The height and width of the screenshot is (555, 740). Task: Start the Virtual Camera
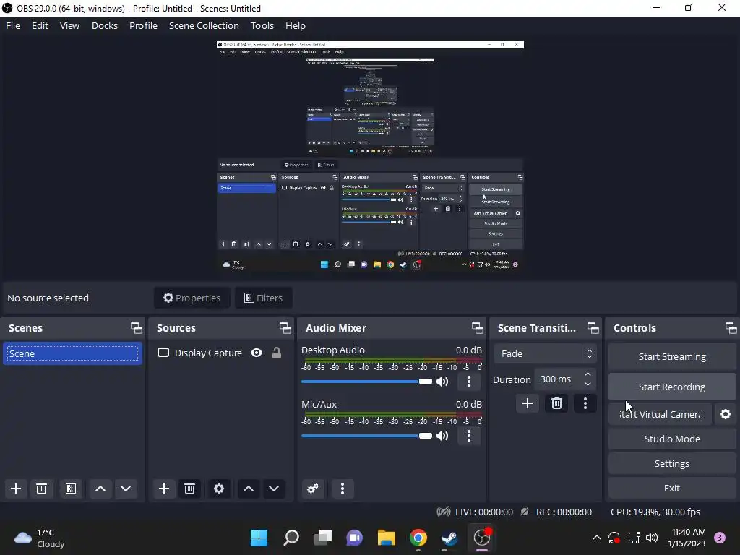click(x=660, y=414)
